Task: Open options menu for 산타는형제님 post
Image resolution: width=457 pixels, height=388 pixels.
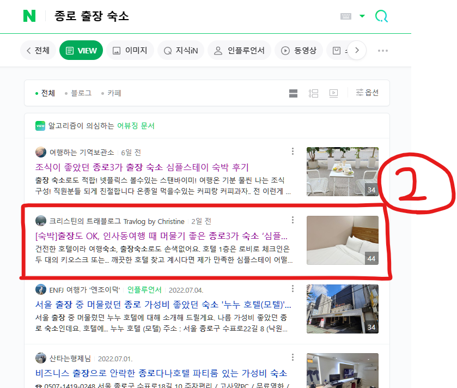Action: click(x=293, y=357)
